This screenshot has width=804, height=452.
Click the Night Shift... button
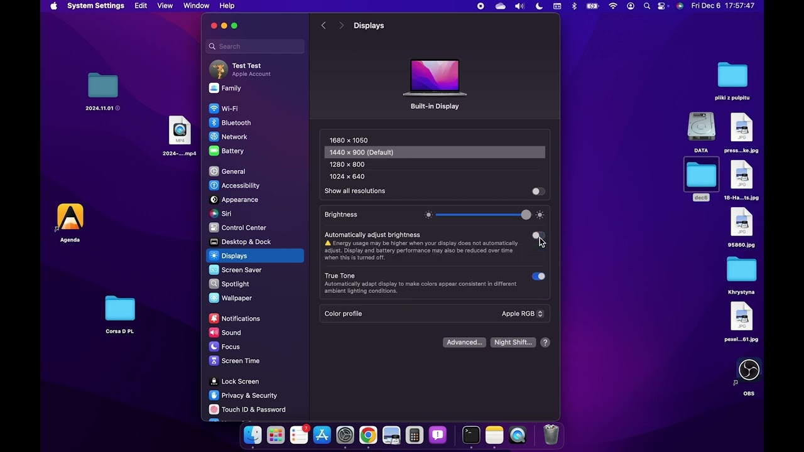tap(513, 342)
